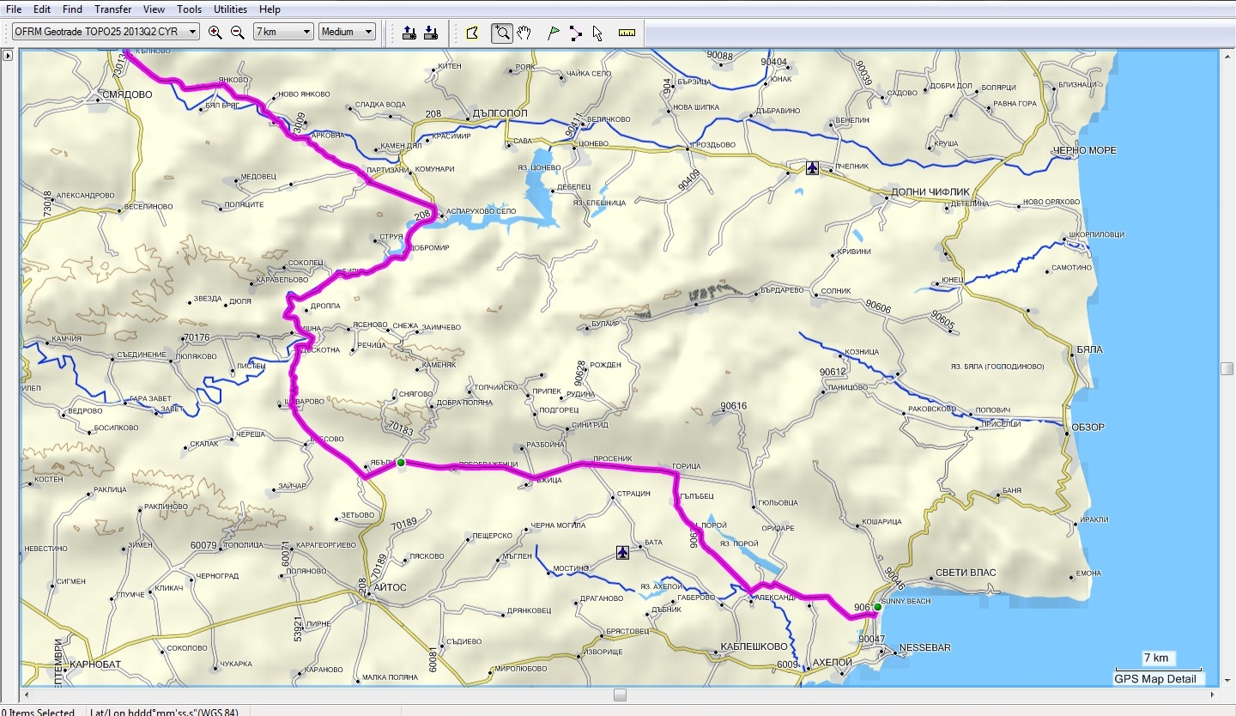Viewport: 1236px width, 716px height.
Task: Click the horizontal scrollbar thumb below the map
Action: click(620, 695)
